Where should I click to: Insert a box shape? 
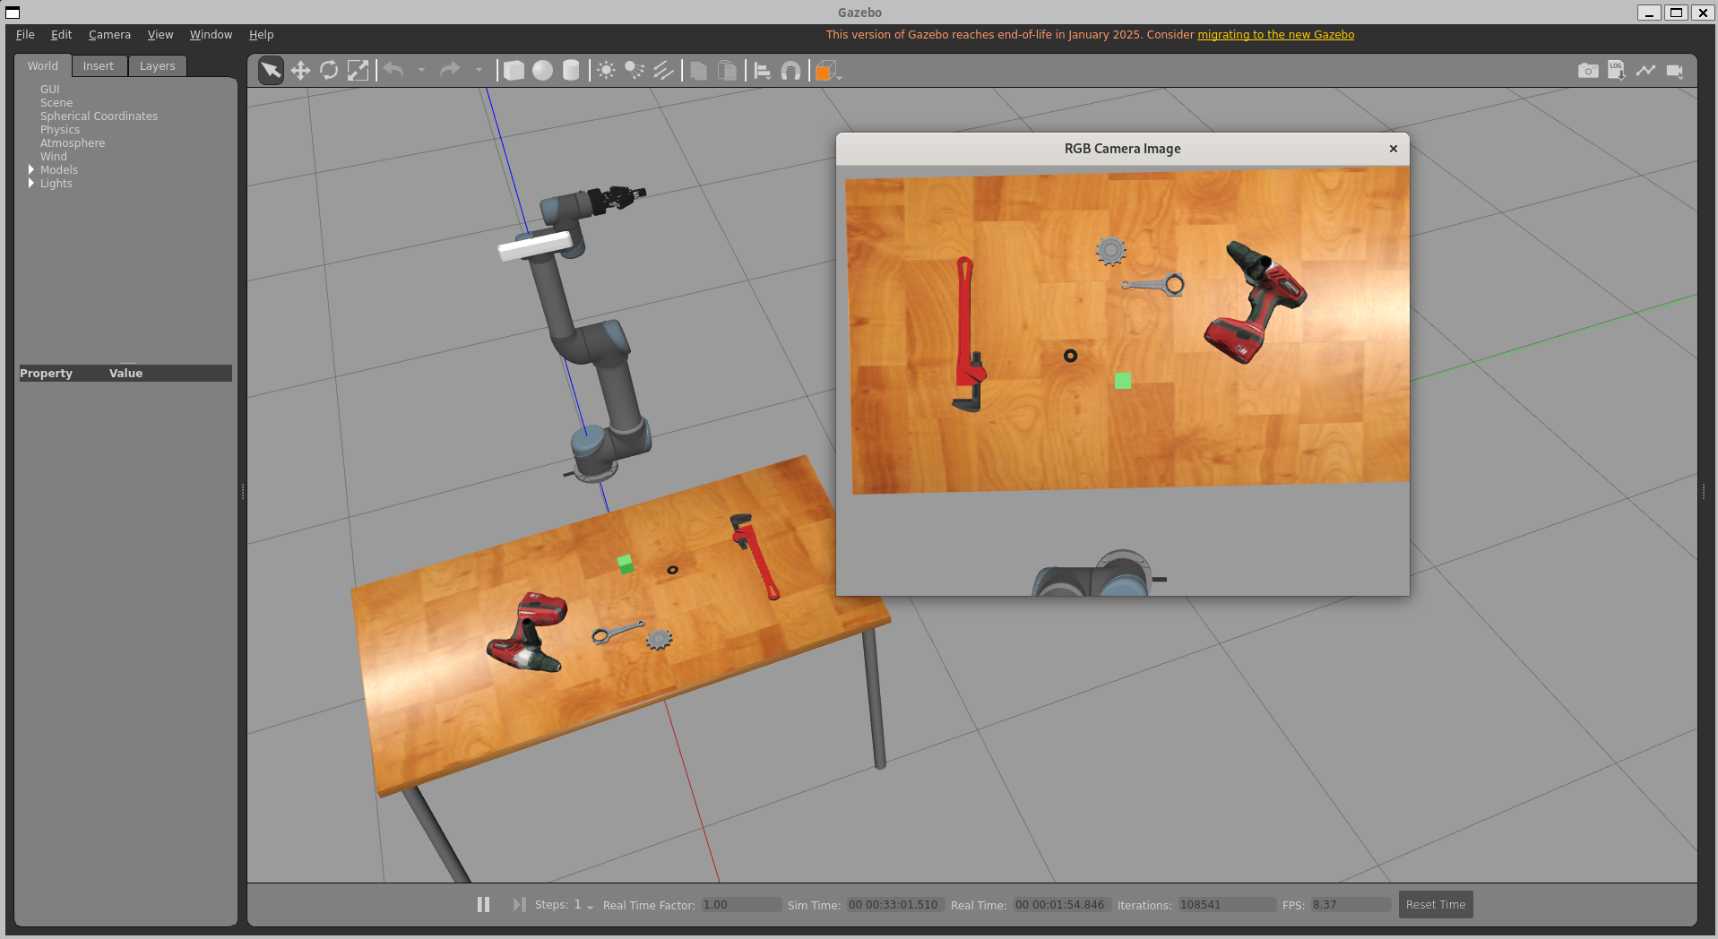point(514,71)
